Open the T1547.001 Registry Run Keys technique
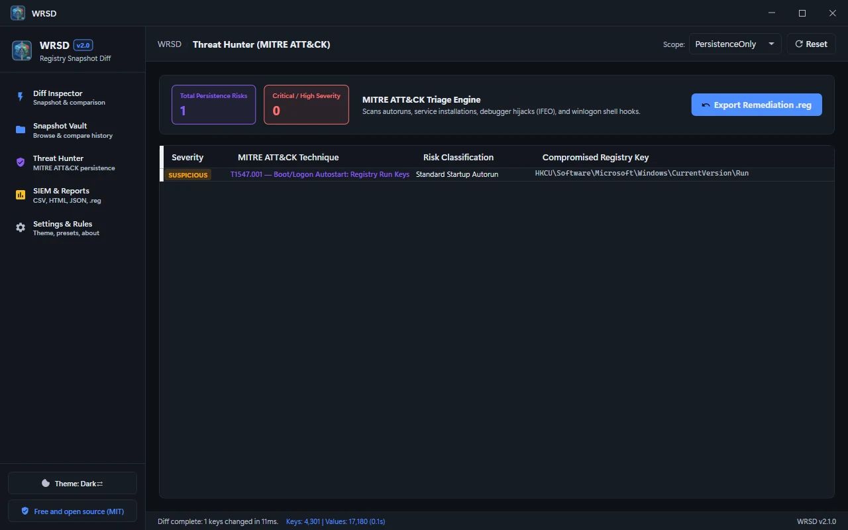 (x=320, y=174)
